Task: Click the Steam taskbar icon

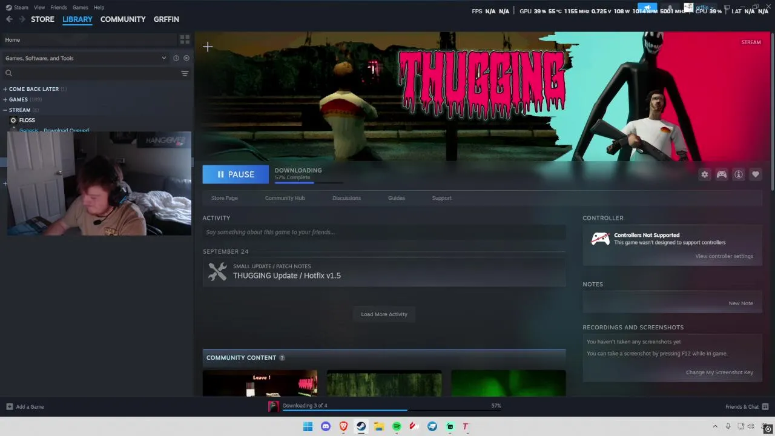Action: click(361, 426)
